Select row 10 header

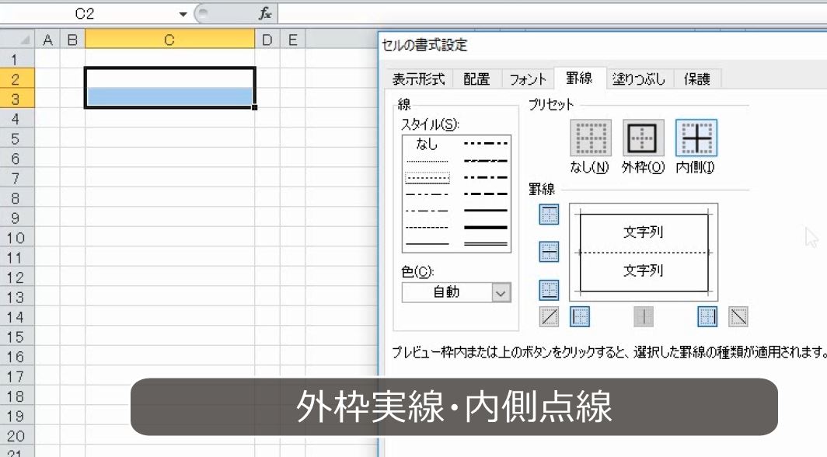pyautogui.click(x=16, y=238)
